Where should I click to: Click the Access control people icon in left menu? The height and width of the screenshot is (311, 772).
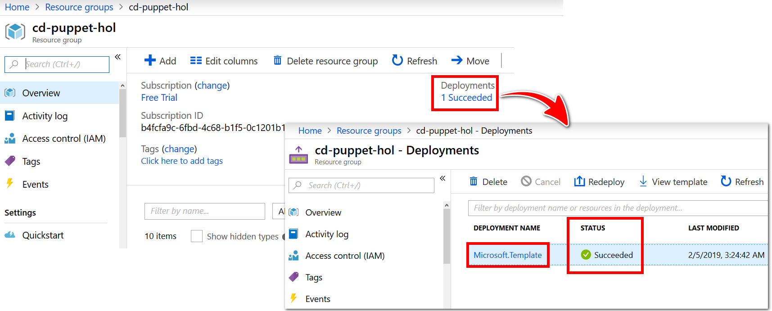click(x=10, y=139)
